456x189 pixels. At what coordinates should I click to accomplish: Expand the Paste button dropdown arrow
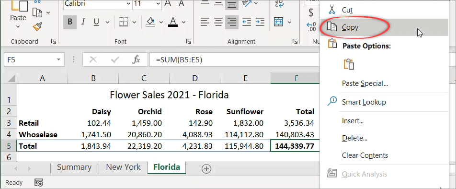tap(18, 27)
